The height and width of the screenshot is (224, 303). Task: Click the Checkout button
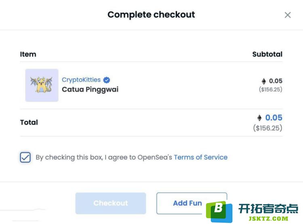111,203
